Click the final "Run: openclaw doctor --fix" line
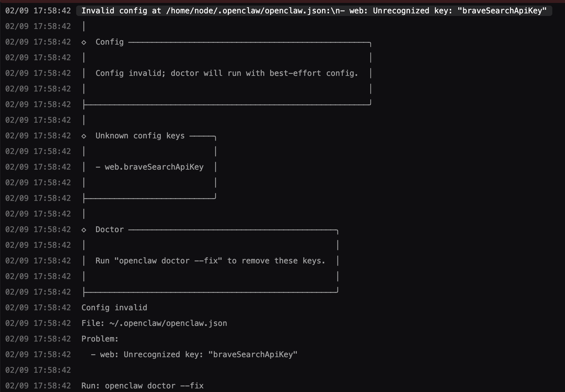Screen dimensions: 565x392 click(x=143, y=386)
